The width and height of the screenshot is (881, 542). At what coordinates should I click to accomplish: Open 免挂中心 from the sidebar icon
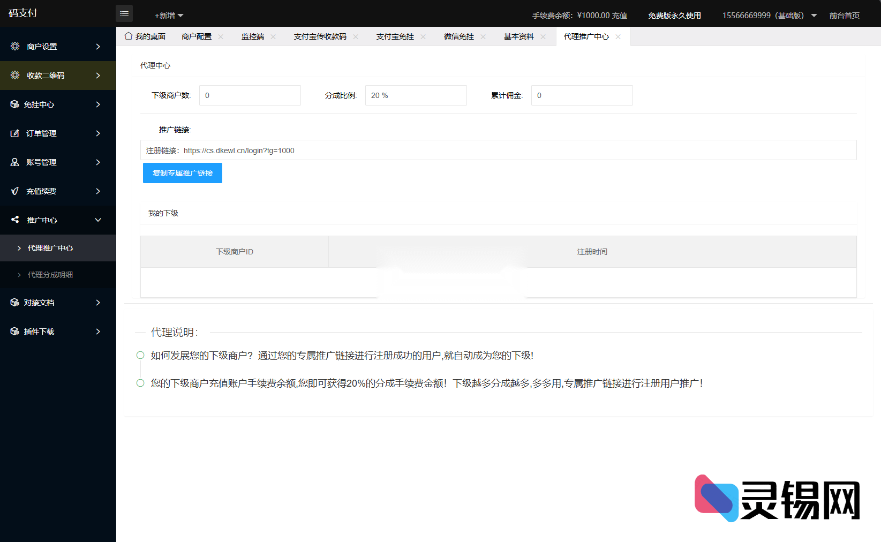(15, 104)
